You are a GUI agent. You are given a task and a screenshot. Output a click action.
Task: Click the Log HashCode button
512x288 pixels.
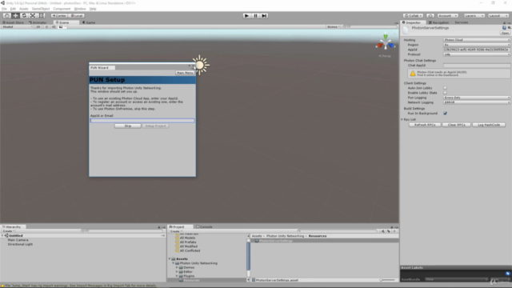(489, 125)
